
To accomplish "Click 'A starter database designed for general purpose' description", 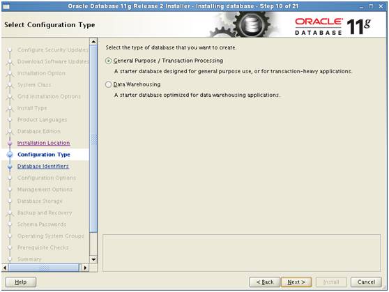I will click(x=234, y=72).
